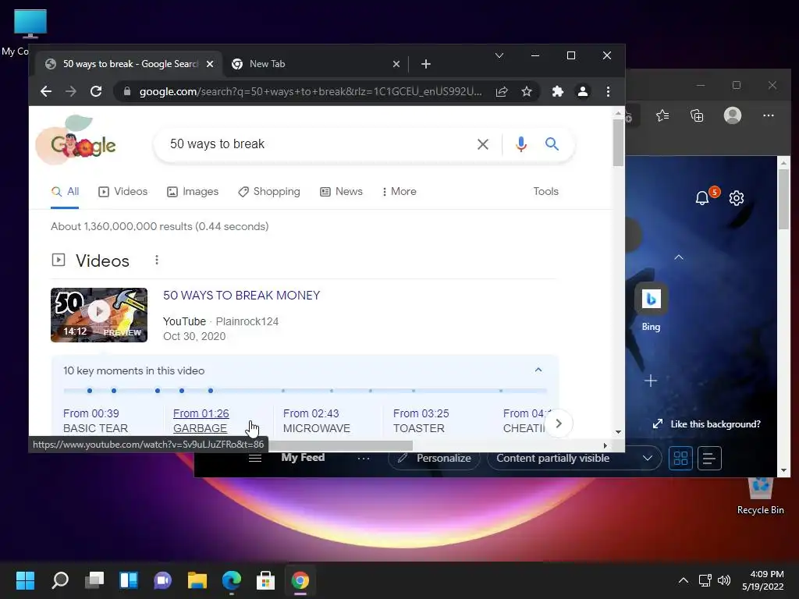Open the Edge profile avatar

click(732, 115)
